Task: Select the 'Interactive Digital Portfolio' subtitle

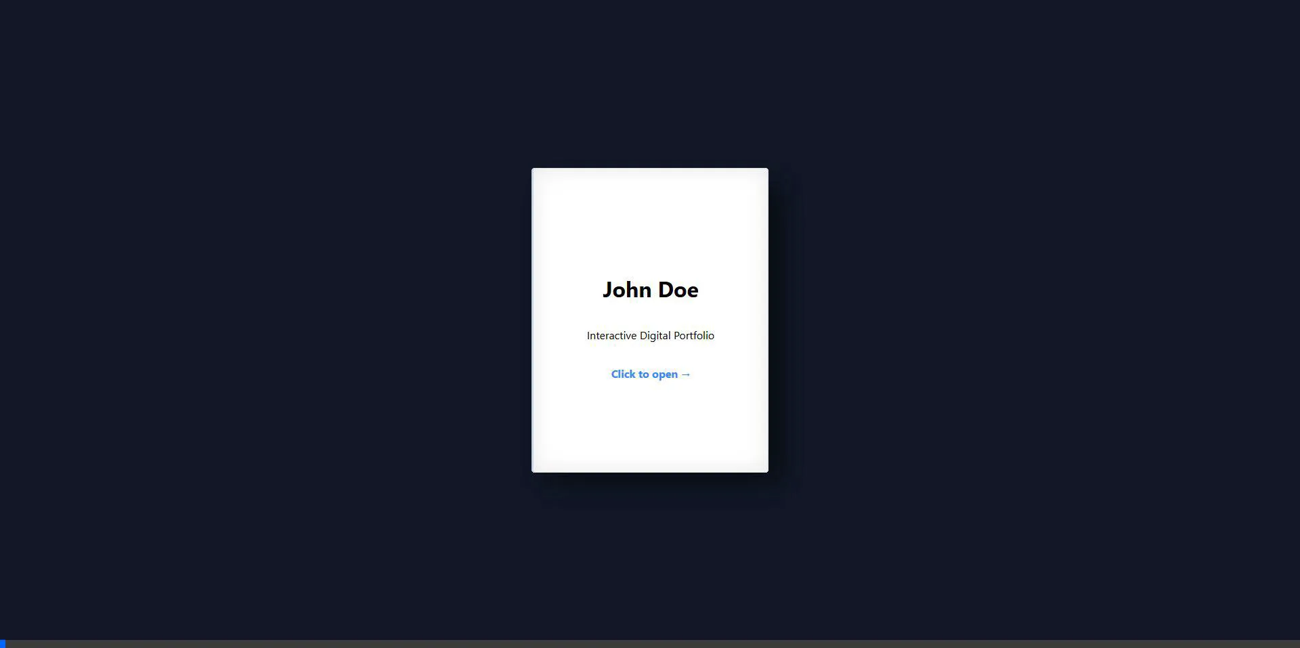Action: tap(650, 336)
